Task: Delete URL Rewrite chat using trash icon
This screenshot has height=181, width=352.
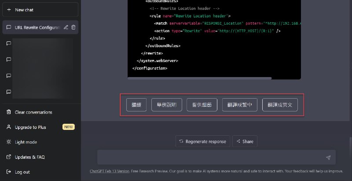Action: point(73,27)
